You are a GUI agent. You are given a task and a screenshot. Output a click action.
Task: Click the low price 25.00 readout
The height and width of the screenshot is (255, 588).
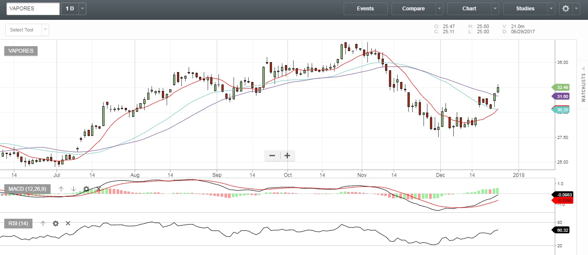tap(483, 32)
